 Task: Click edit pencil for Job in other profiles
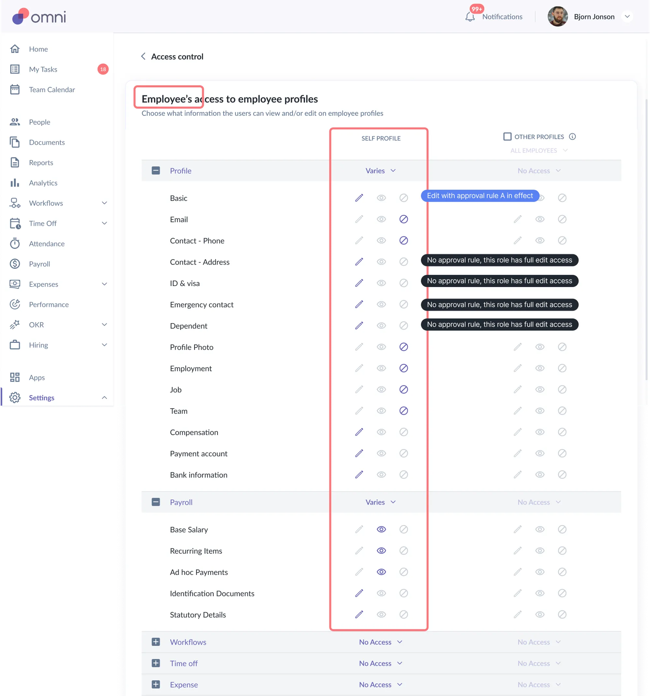[518, 389]
